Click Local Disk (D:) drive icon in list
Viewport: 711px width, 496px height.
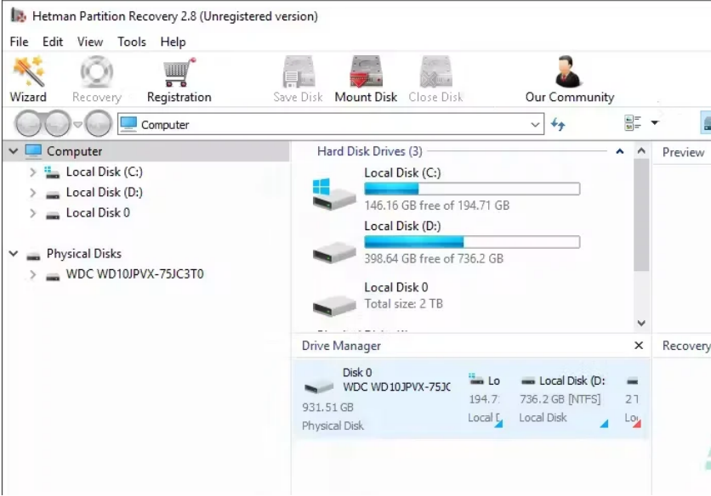[x=334, y=252]
